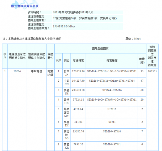Image resolution: width=162 pixels, height=151 pixels.
Task: Click the 國外連線頻寬統計表 page title
Action: [25, 6]
